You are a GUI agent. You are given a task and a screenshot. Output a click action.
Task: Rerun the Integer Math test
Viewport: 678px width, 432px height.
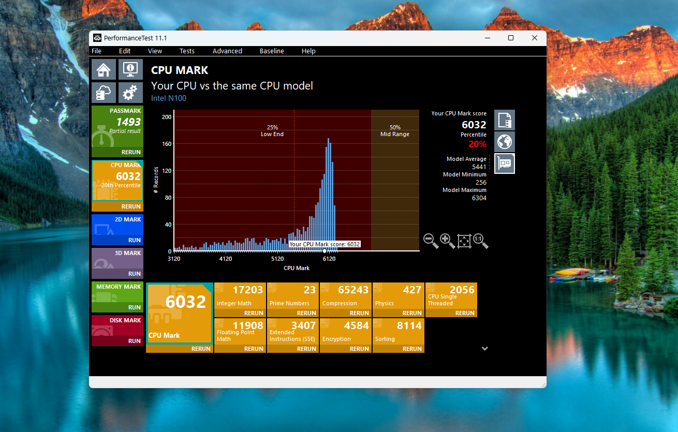tap(254, 313)
